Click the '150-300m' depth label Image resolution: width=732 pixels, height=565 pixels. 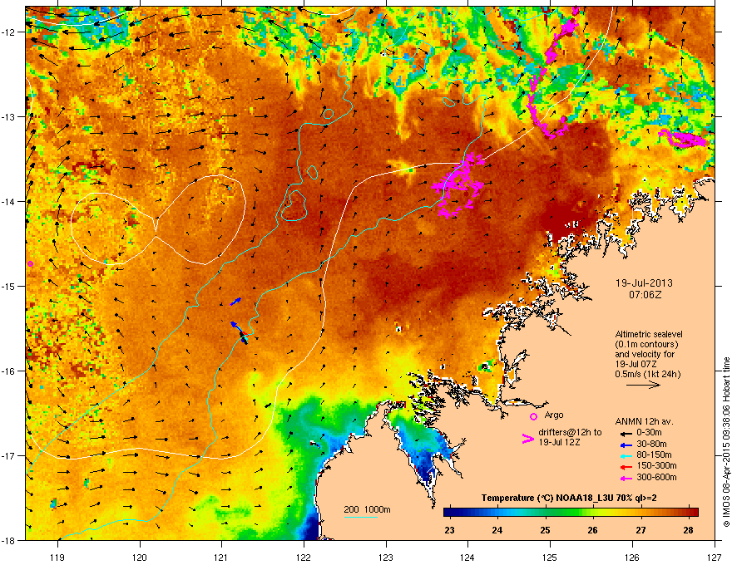656,466
